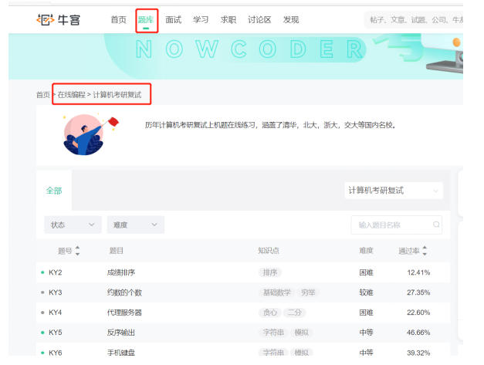Open the 难度 filter dropdown
Viewport: 484px width, 365px height.
click(135, 225)
